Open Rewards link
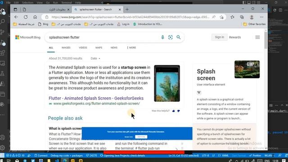This screenshot has width=288, height=162. pos(235,37)
